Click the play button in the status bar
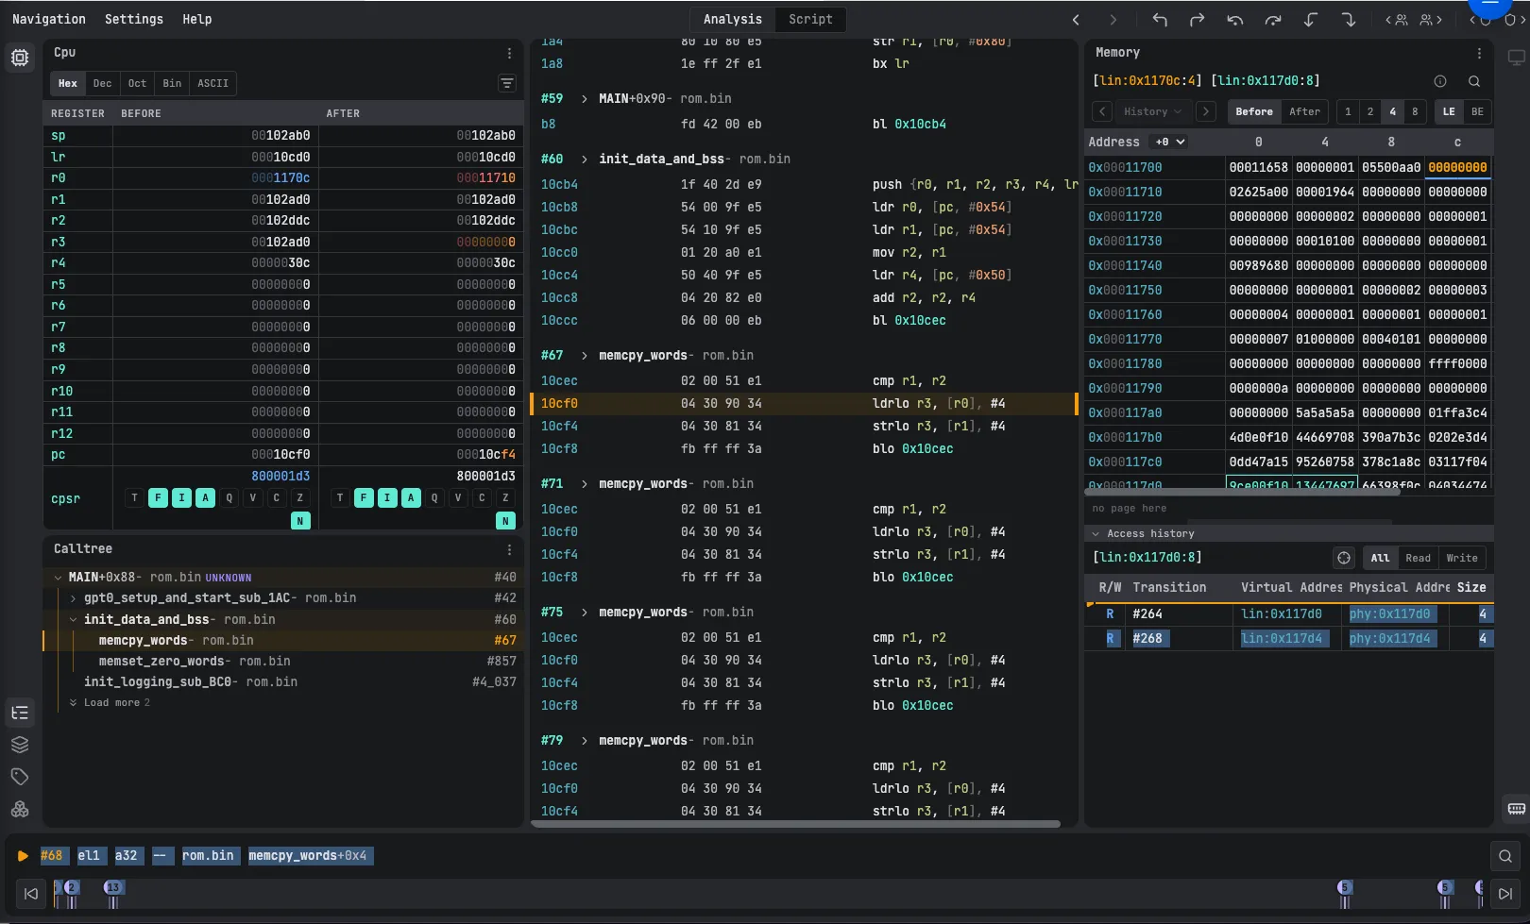Viewport: 1530px width, 924px height. (23, 856)
